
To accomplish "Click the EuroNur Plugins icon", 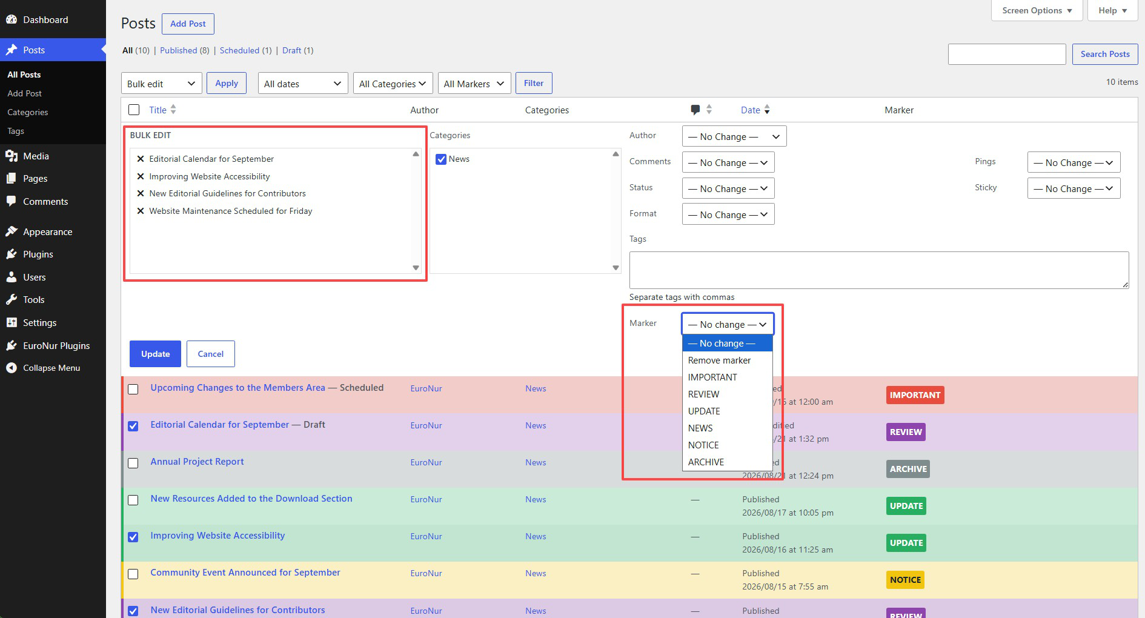I will point(12,345).
